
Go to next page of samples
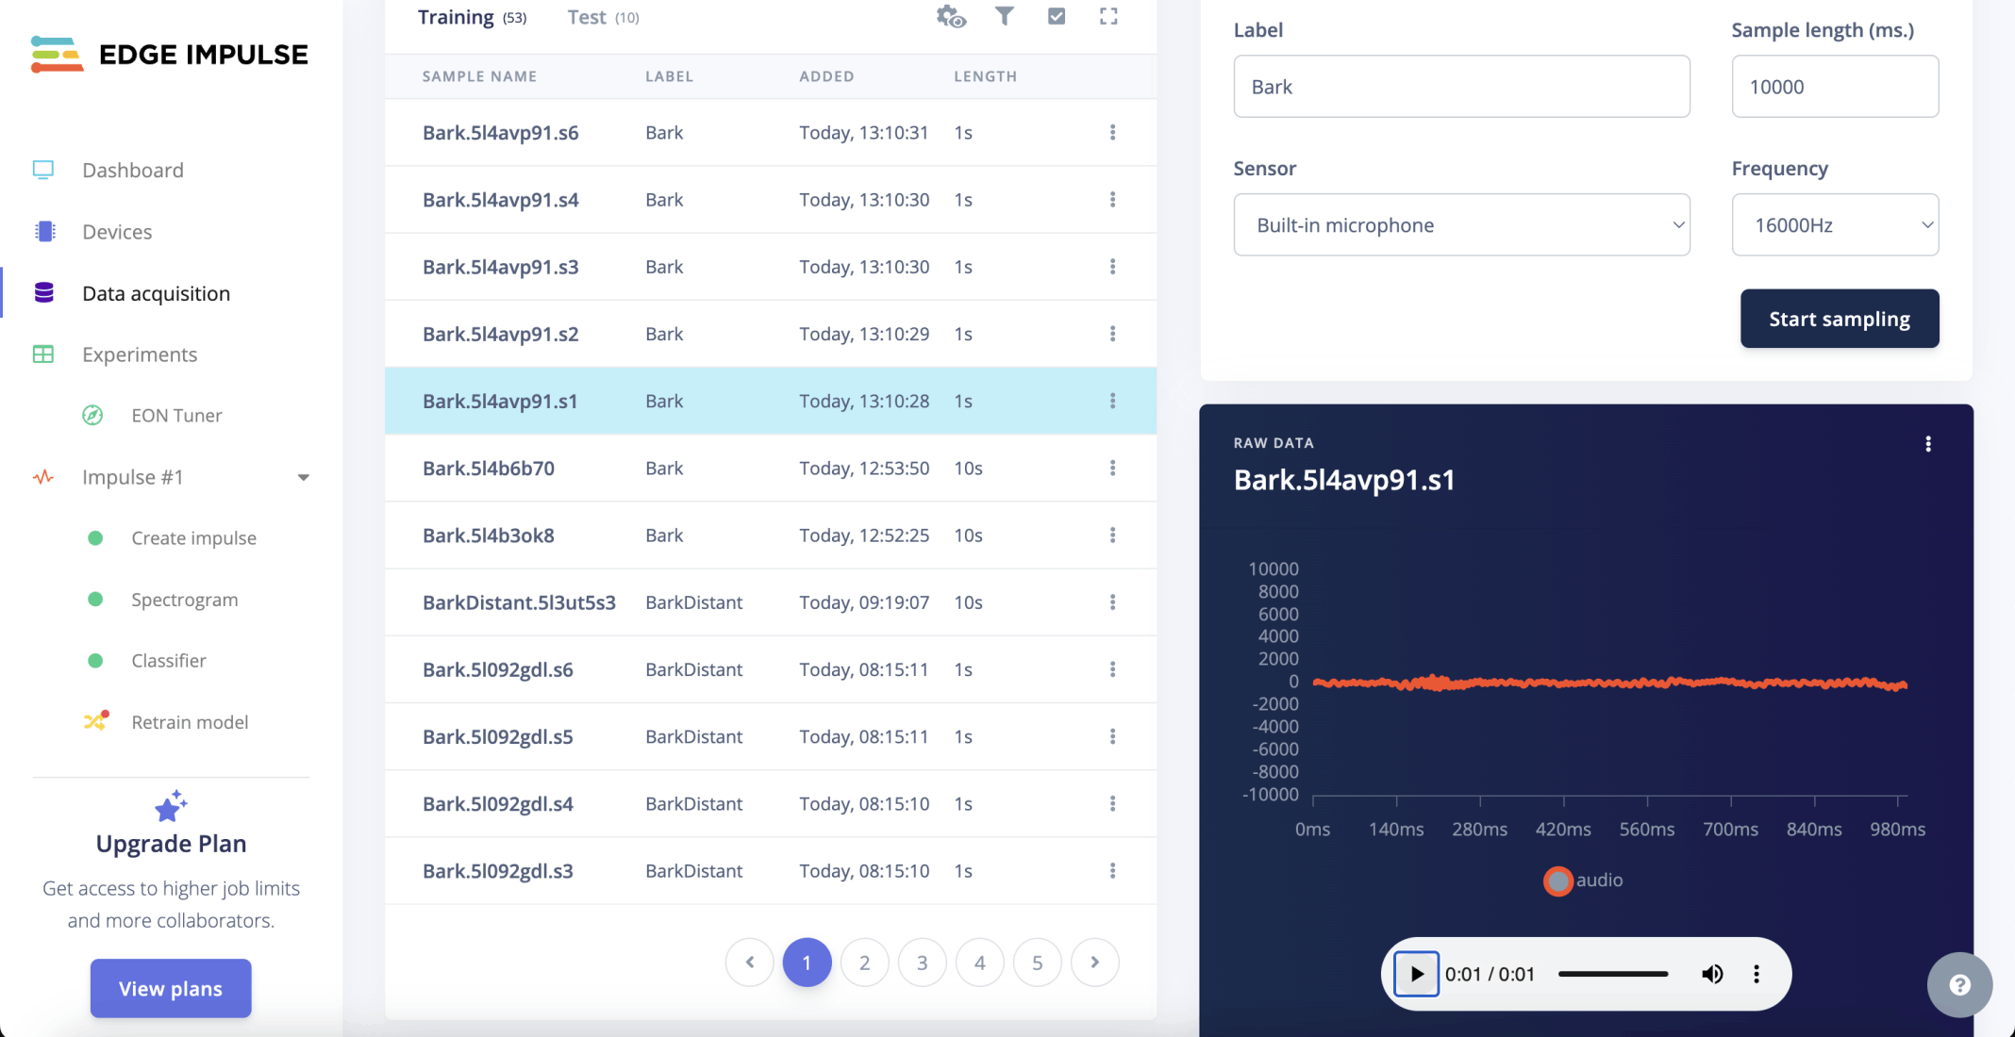point(1094,963)
